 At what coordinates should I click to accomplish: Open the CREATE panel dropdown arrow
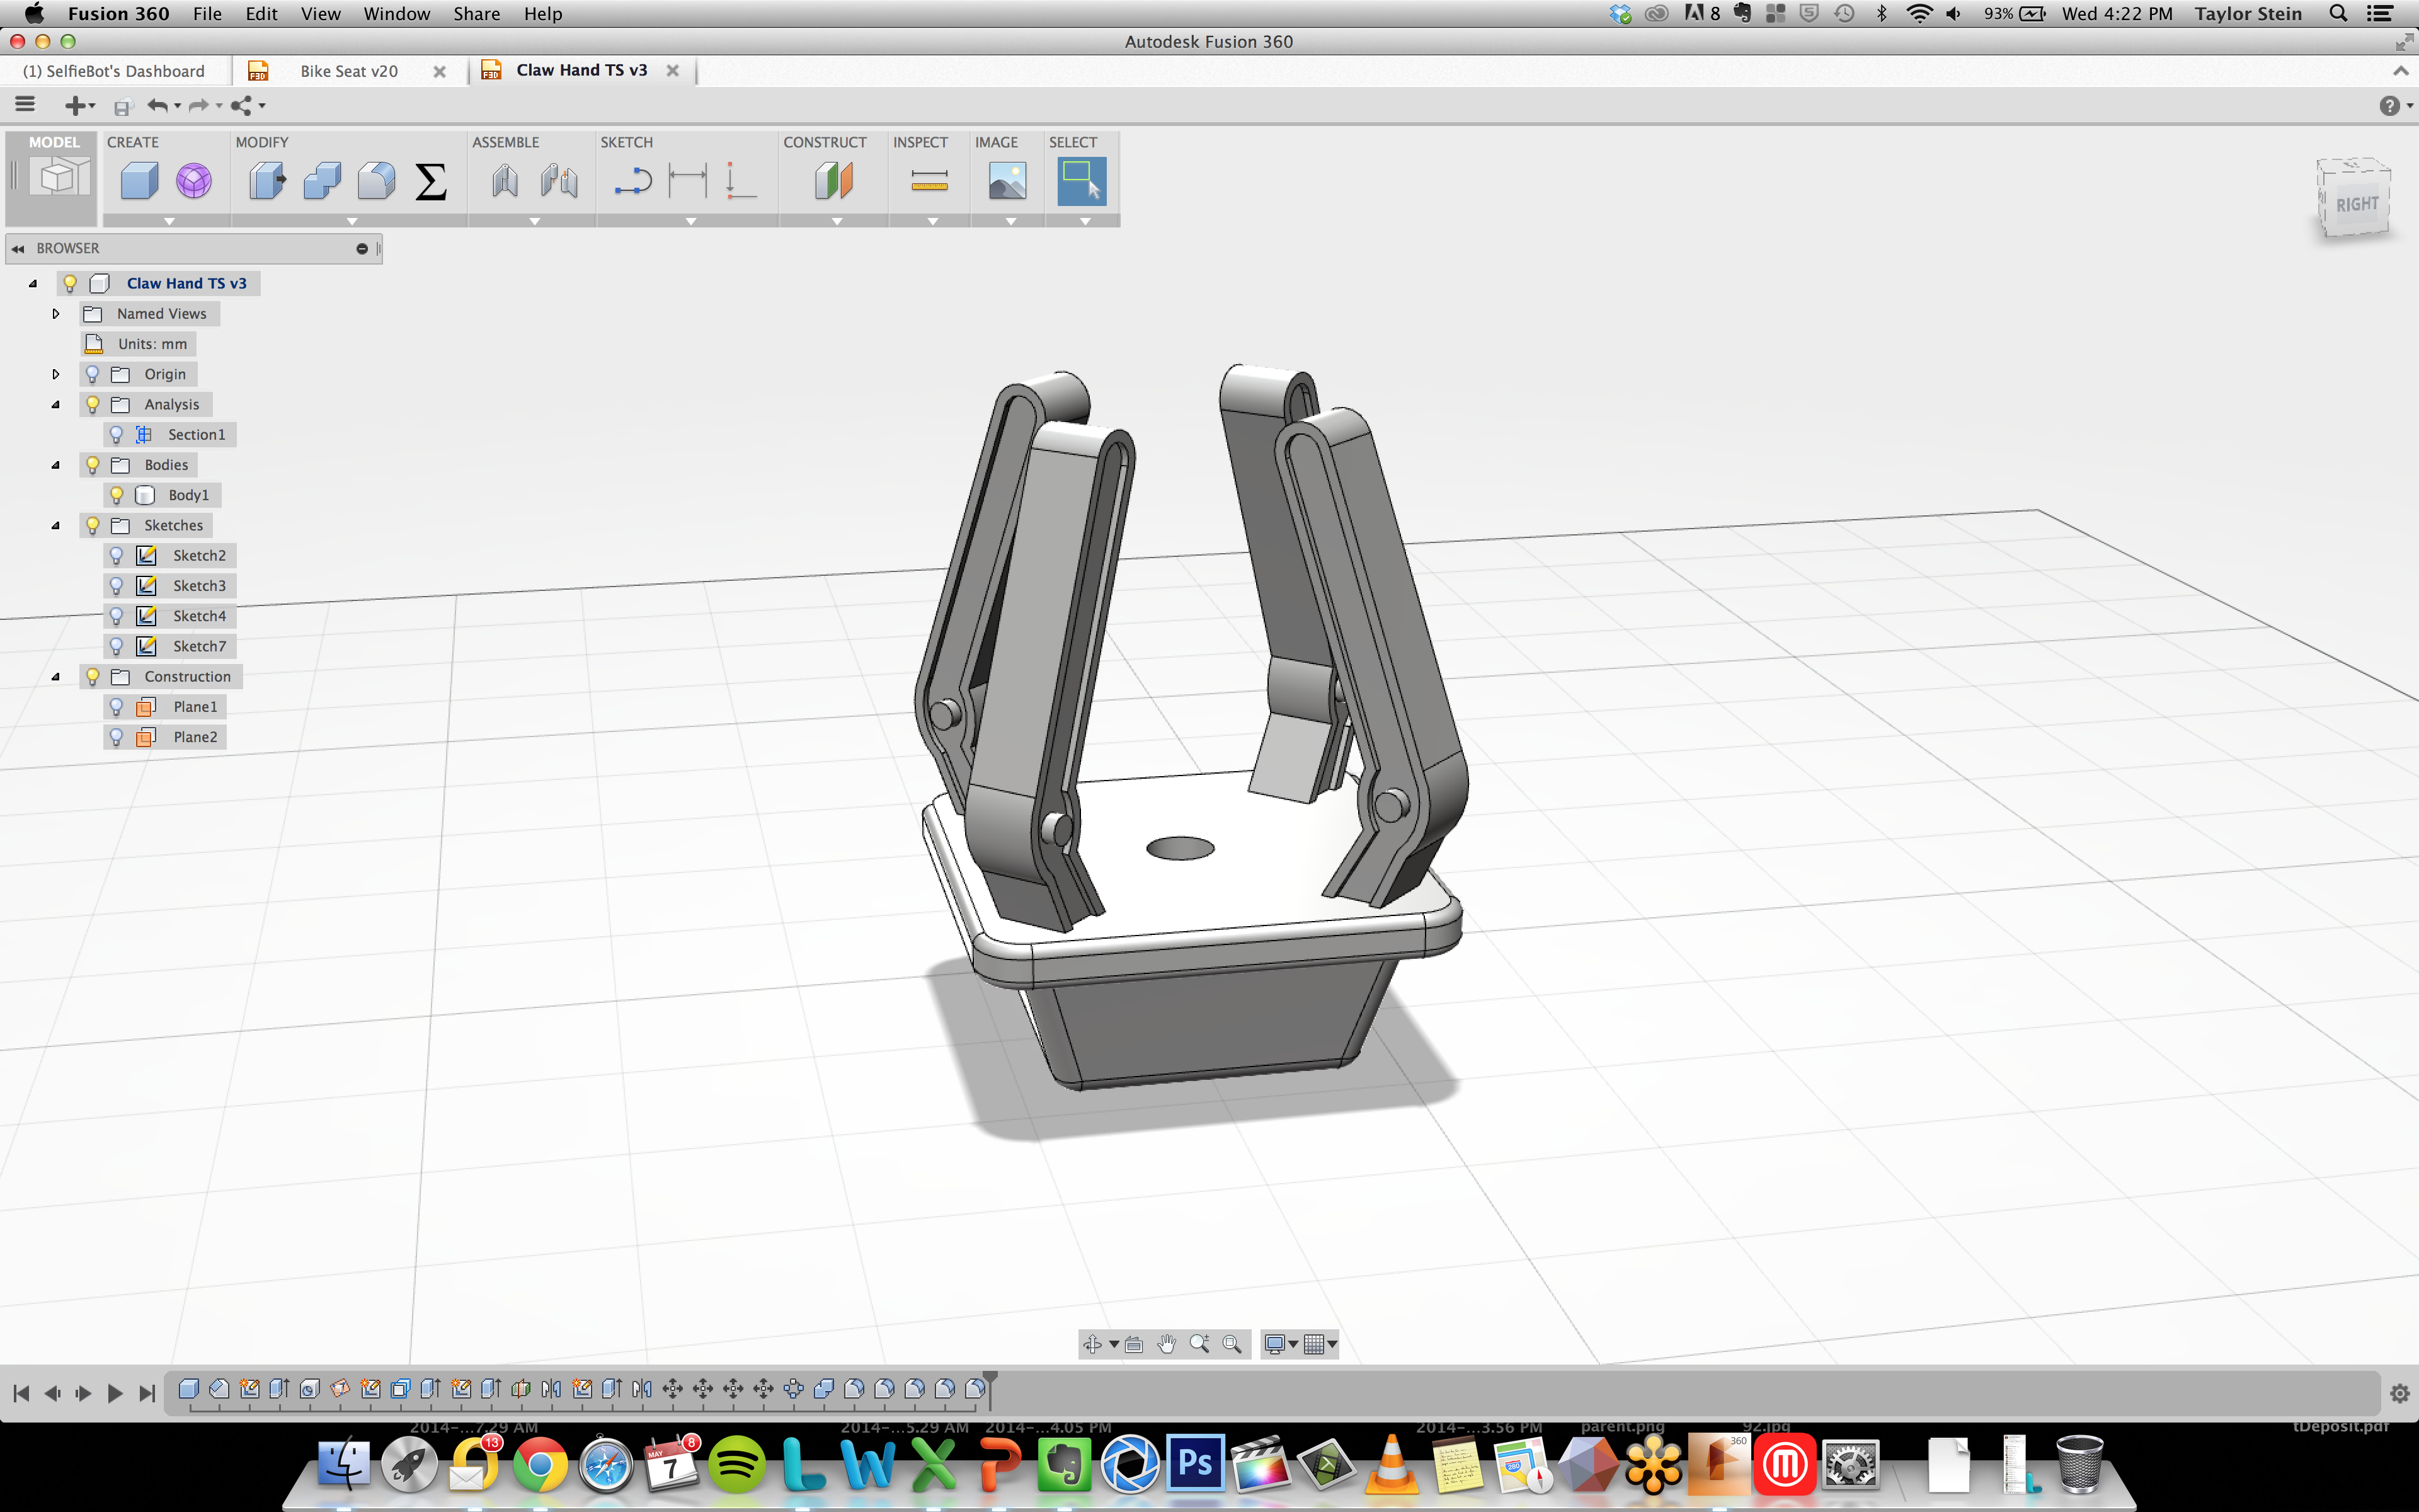tap(169, 221)
